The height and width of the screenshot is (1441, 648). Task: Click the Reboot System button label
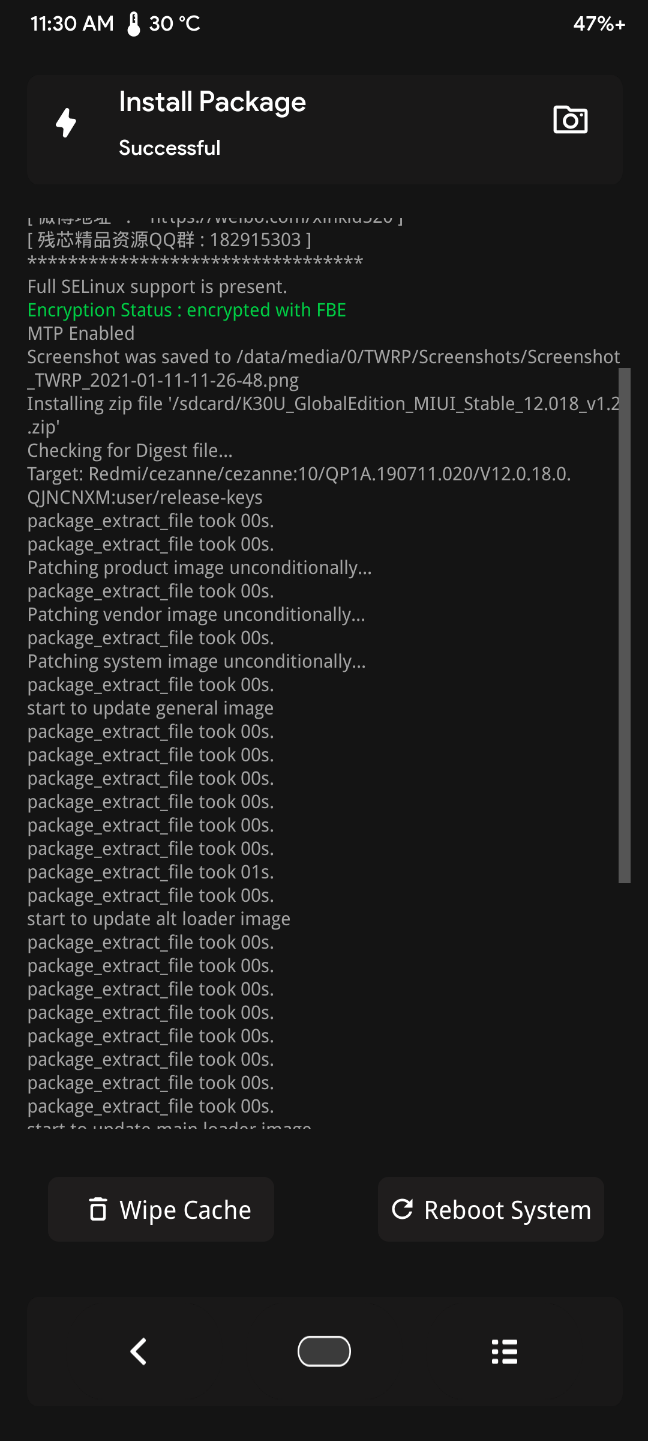click(x=508, y=1210)
